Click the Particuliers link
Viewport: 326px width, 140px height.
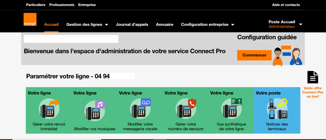tap(36, 5)
